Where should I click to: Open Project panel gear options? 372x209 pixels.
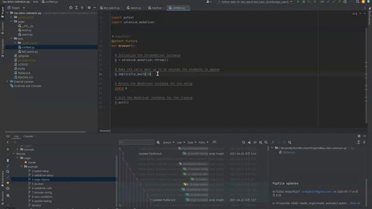(89, 8)
